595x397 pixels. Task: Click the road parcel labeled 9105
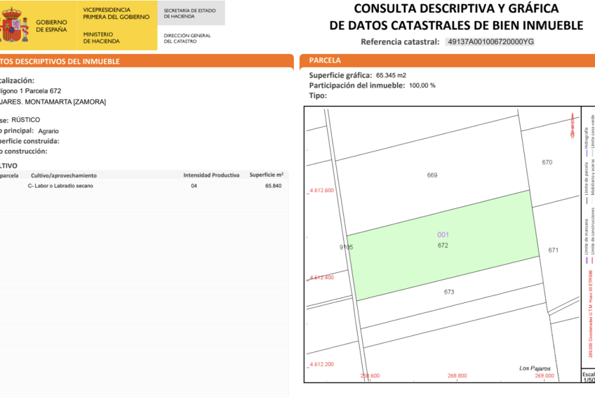[346, 247]
